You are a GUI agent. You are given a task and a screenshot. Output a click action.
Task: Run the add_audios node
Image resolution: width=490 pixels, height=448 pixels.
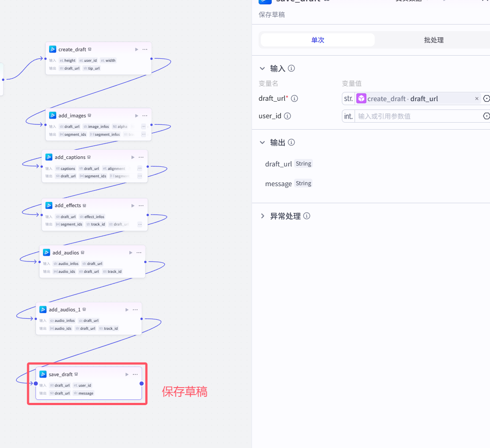click(131, 253)
